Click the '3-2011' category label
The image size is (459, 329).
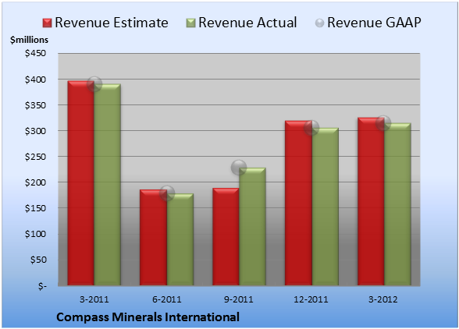(94, 299)
